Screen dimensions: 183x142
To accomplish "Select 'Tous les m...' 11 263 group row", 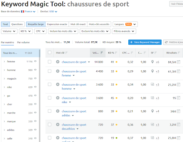I will (20, 53).
